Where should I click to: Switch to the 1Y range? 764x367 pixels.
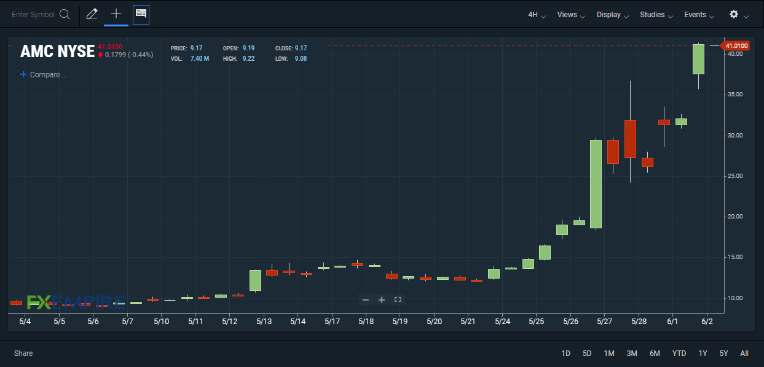[x=703, y=353]
